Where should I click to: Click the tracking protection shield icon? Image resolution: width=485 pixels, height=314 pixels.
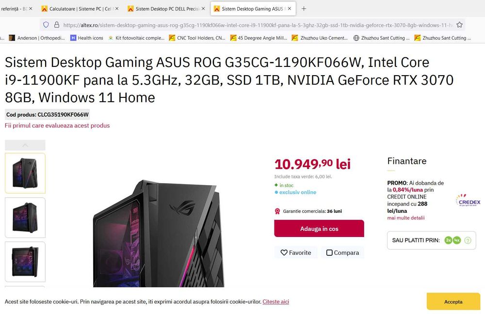(46, 25)
